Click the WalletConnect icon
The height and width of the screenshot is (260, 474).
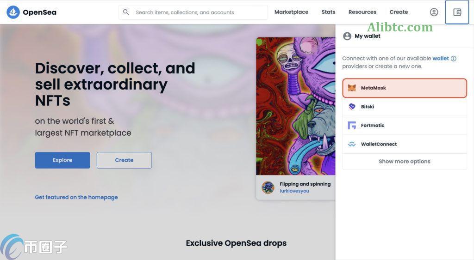[x=352, y=144]
